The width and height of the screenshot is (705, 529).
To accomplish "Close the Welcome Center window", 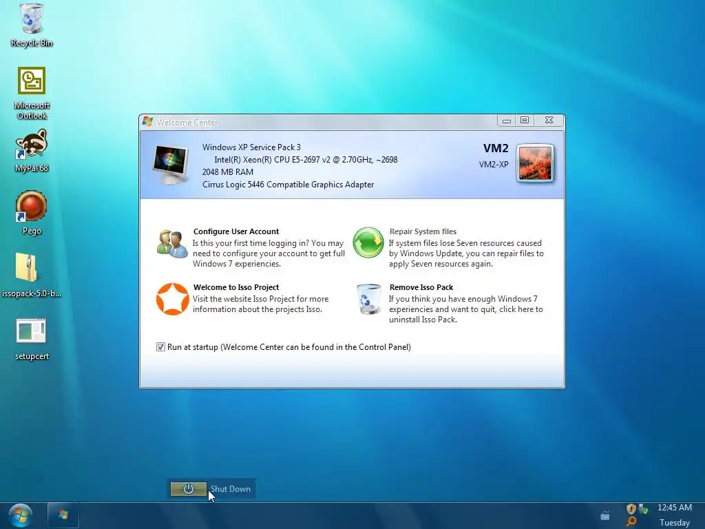I will (x=549, y=120).
